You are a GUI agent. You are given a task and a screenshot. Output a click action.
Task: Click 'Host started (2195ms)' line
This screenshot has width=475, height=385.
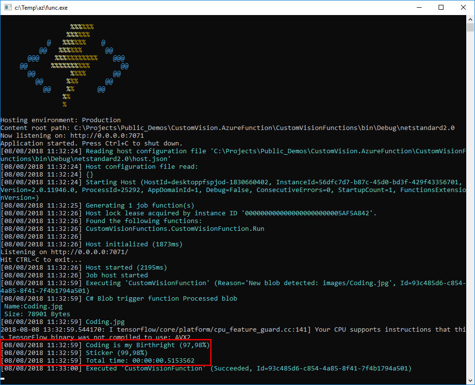pyautogui.click(x=84, y=268)
